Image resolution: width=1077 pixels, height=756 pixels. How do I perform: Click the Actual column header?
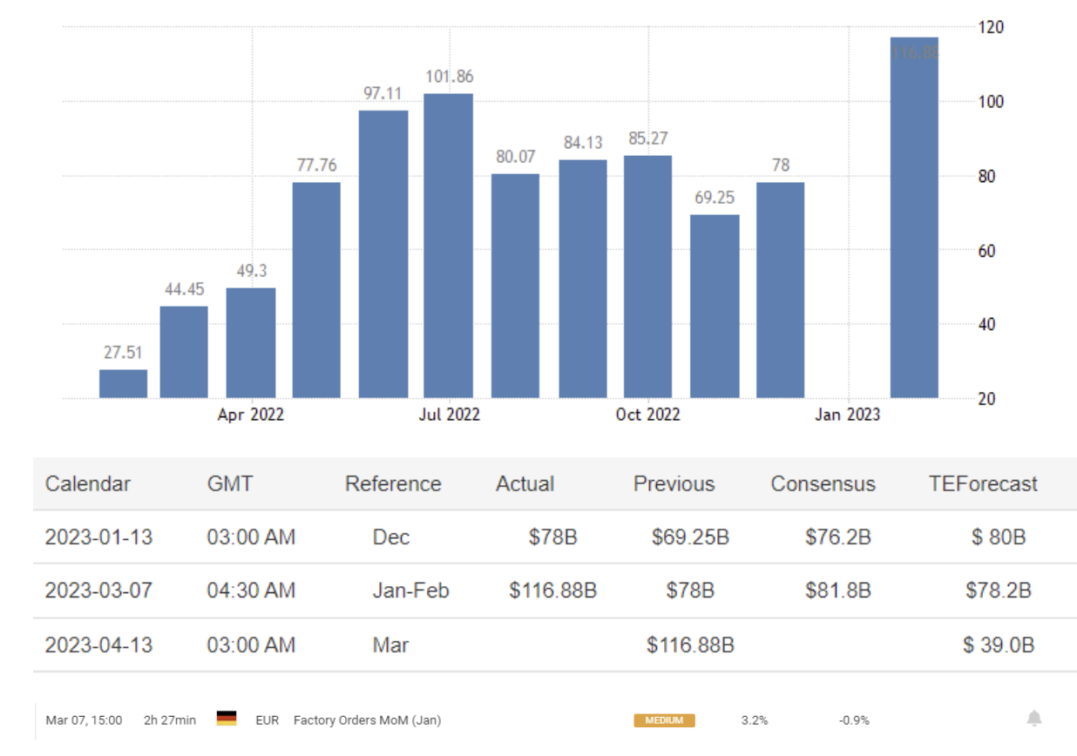pos(525,484)
